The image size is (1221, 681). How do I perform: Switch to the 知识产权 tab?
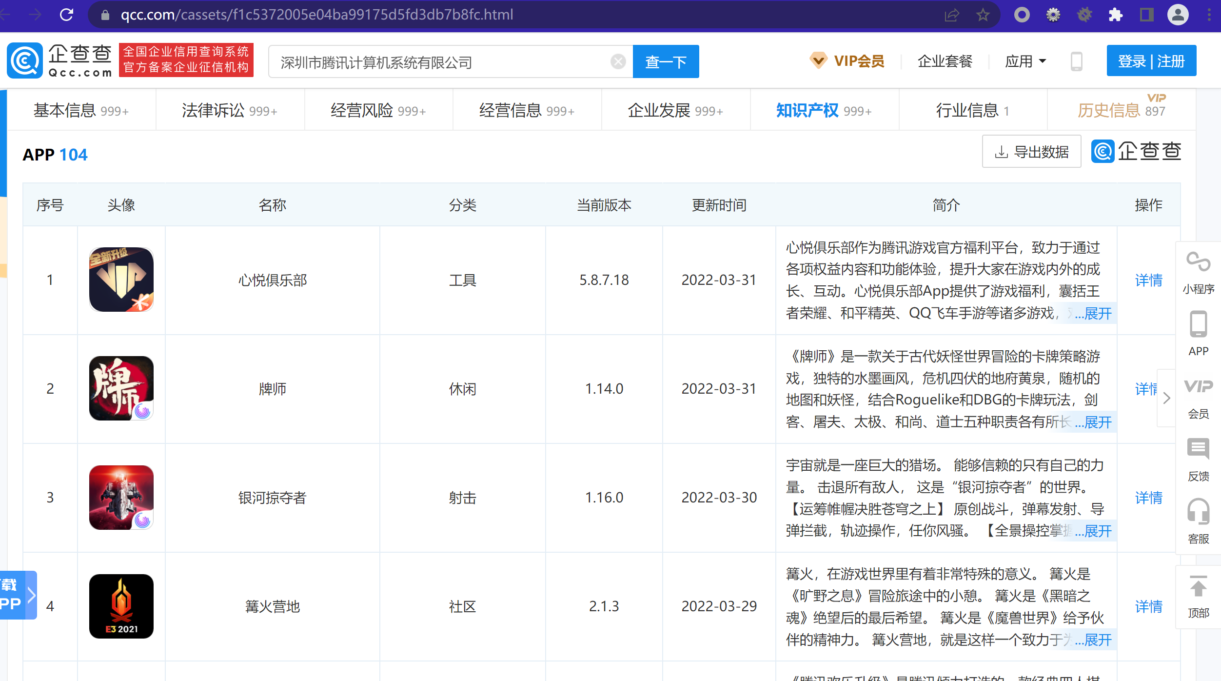[x=824, y=110]
